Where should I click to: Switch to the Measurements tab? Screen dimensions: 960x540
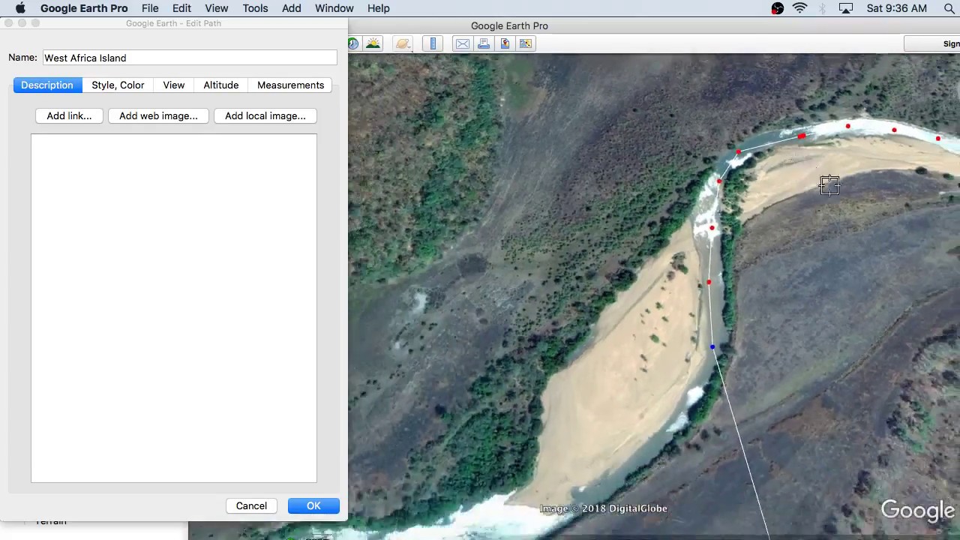(x=291, y=85)
